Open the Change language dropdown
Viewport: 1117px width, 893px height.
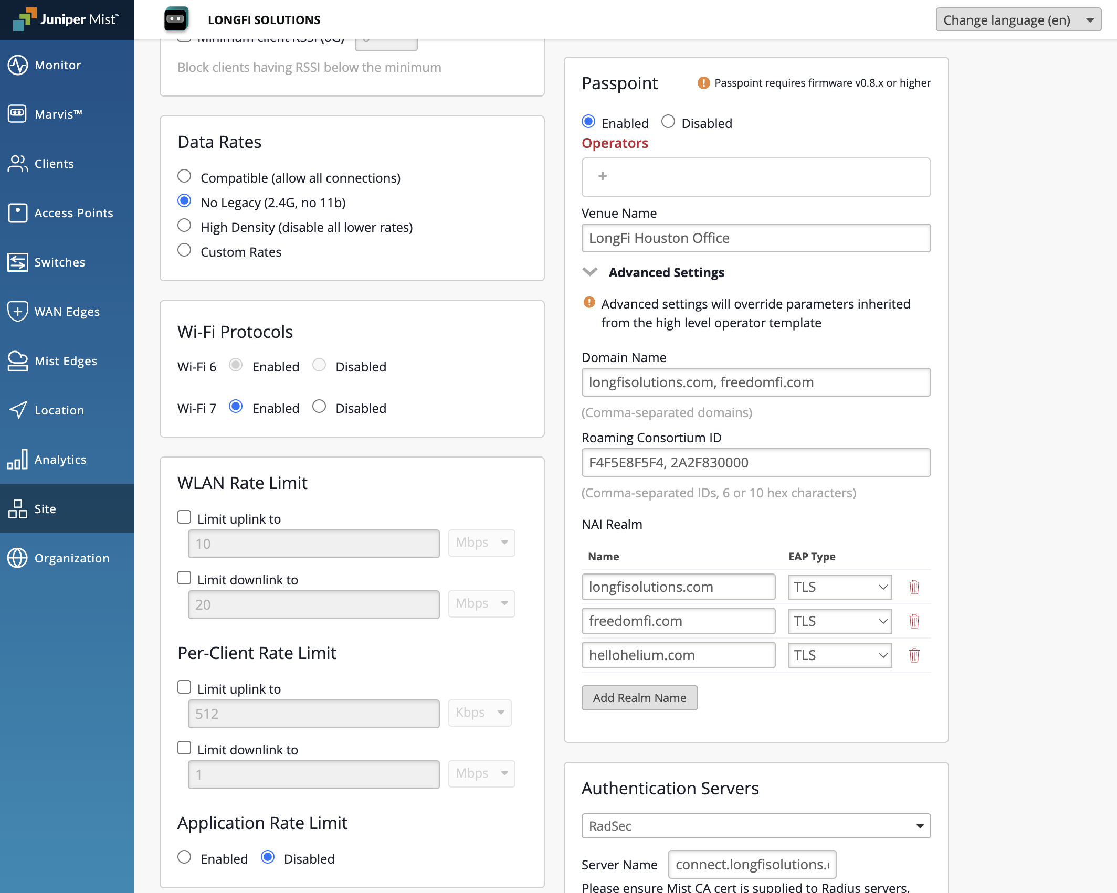point(1018,20)
